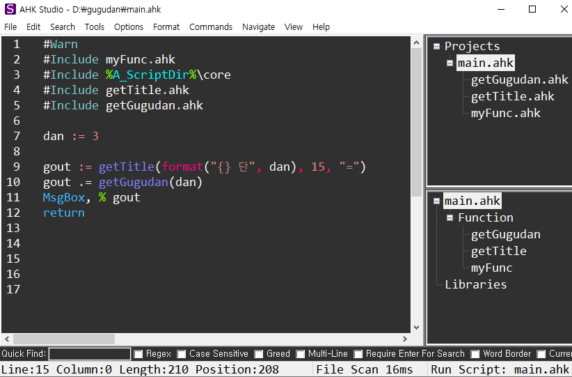Click the Libraries tree item

point(475,284)
